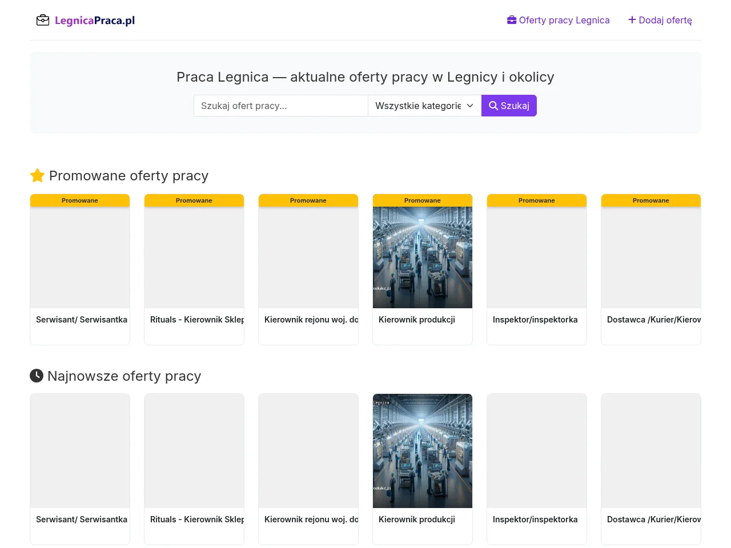
Task: Click placeholder image of promoted Inspektor card
Action: pyautogui.click(x=537, y=257)
